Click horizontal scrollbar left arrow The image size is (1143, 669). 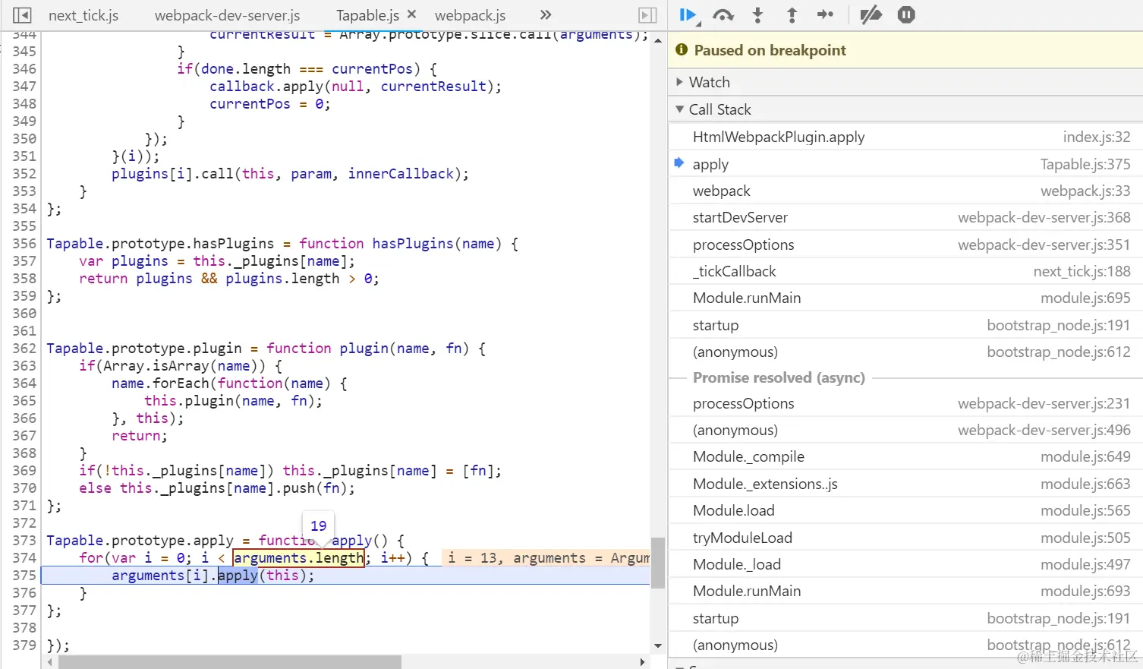(x=50, y=662)
